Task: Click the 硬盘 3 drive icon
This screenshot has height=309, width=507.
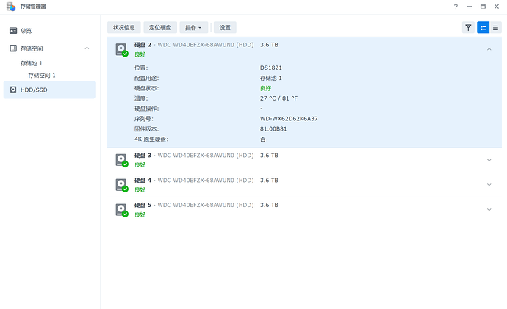Action: click(121, 160)
